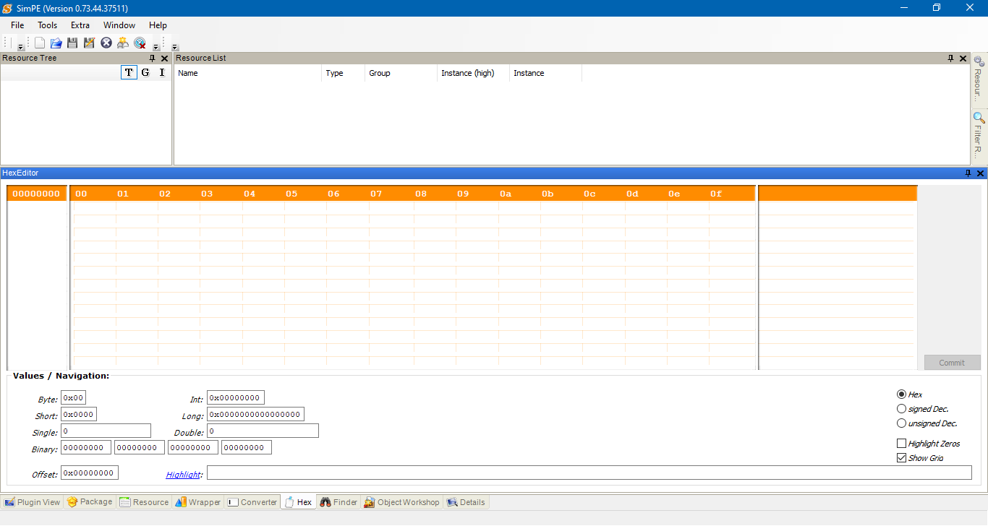Click the hex column header 0a
The image size is (988, 526).
(506, 194)
